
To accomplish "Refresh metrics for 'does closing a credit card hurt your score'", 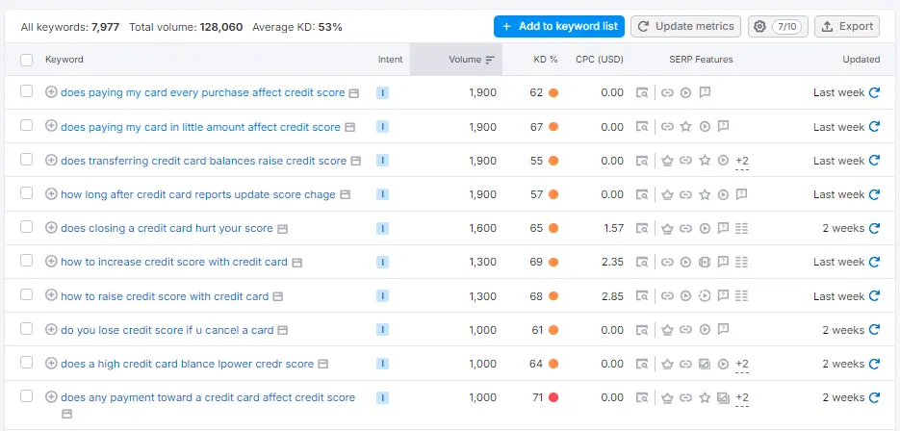I will pos(874,228).
